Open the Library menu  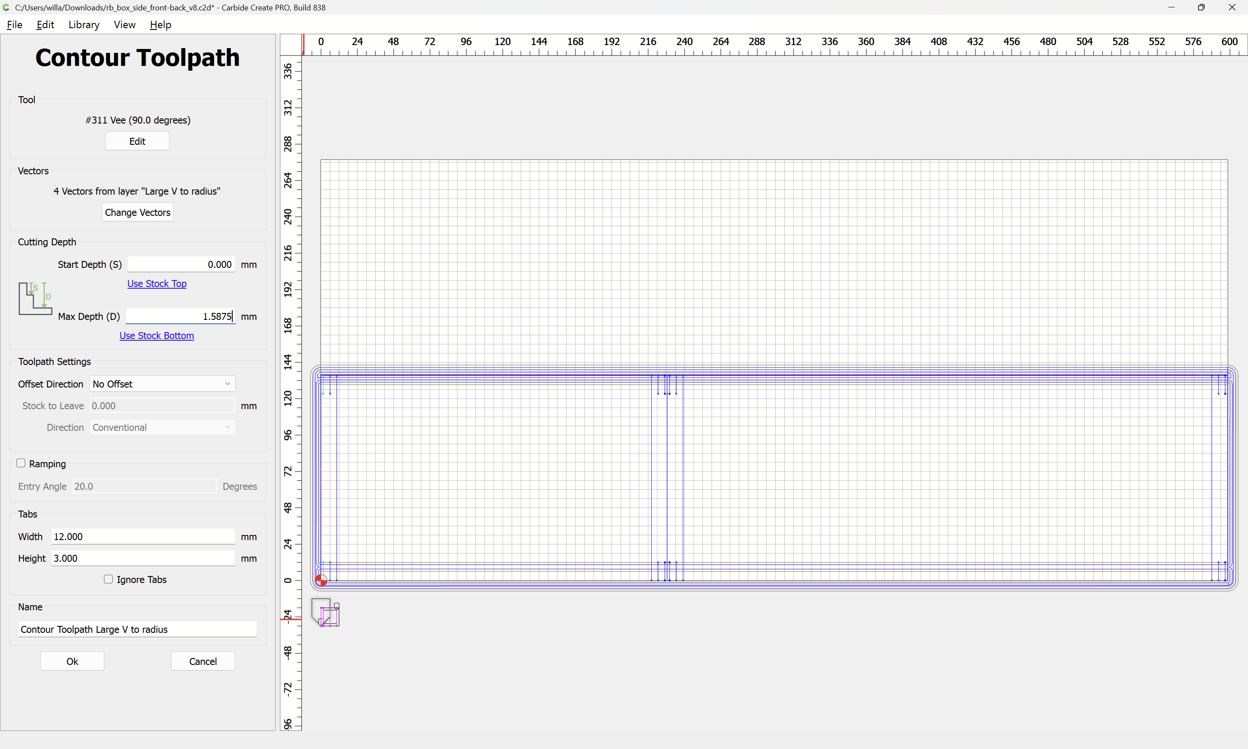coord(84,25)
